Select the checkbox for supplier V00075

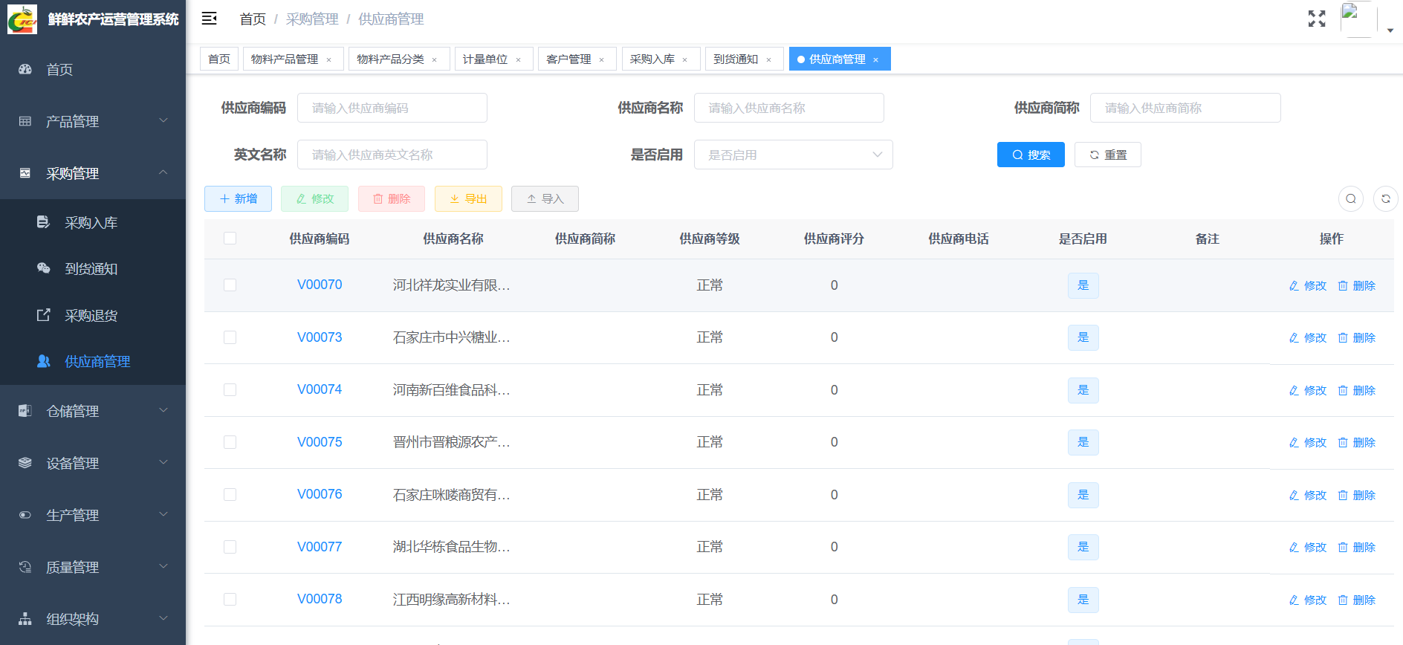[230, 442]
